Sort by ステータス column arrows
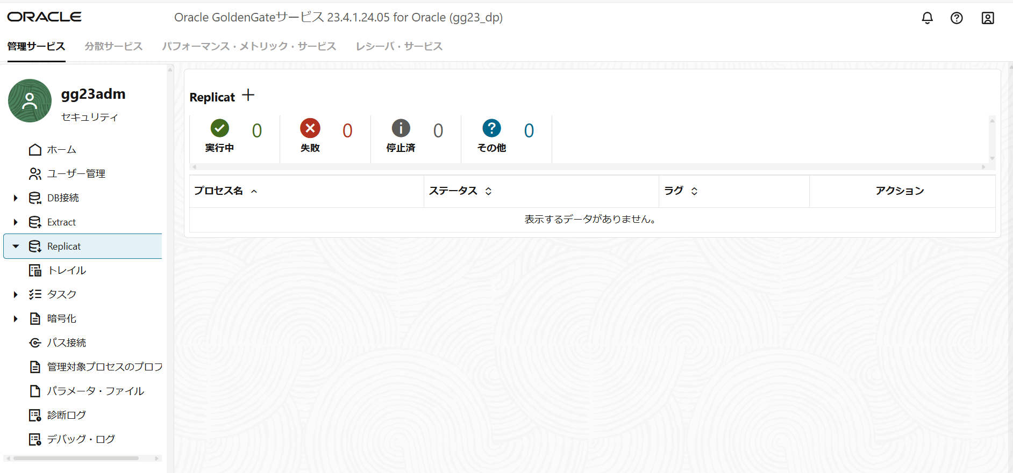 click(488, 191)
